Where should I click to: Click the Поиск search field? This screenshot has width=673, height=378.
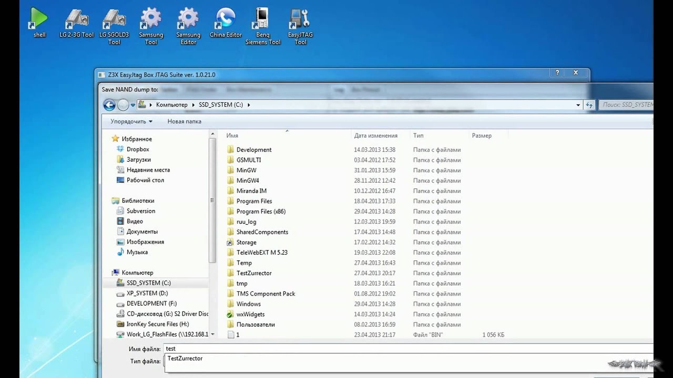[x=626, y=105]
